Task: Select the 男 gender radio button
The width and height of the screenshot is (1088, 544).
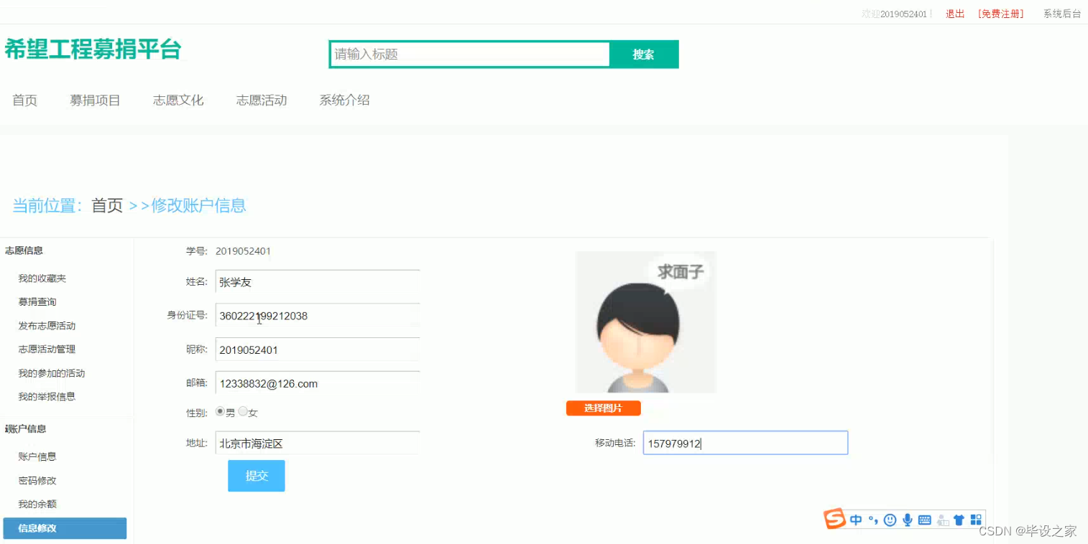Action: (220, 412)
